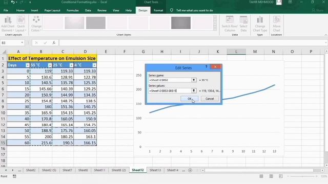
Task: Click Select Data icon
Action: [243, 24]
